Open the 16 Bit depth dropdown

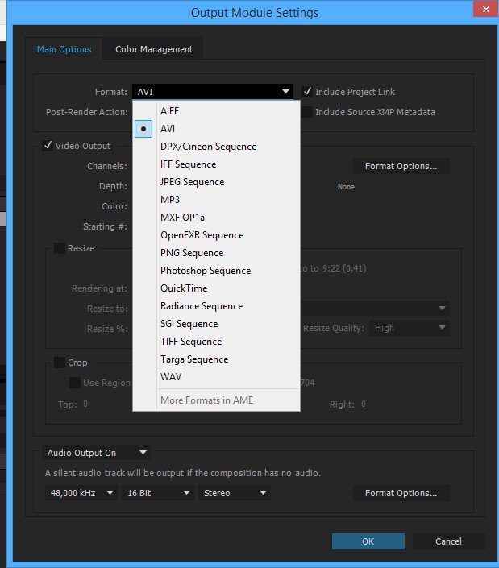pyautogui.click(x=158, y=493)
